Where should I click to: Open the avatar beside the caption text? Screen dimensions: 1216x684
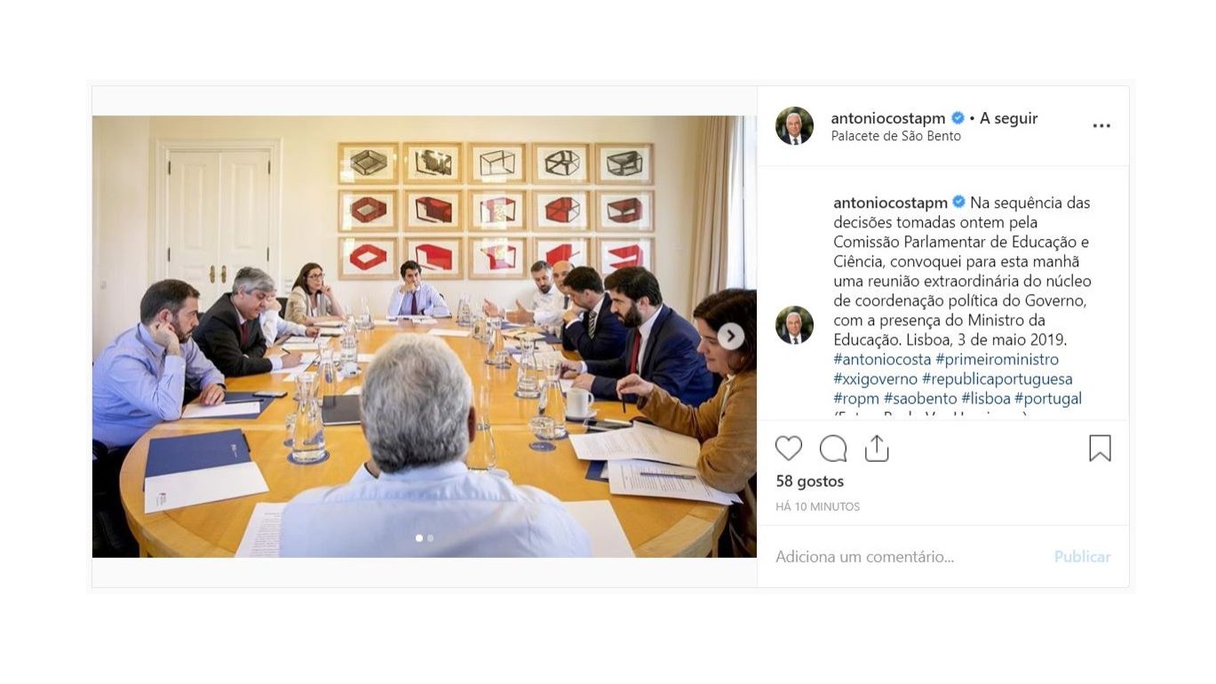tap(794, 325)
